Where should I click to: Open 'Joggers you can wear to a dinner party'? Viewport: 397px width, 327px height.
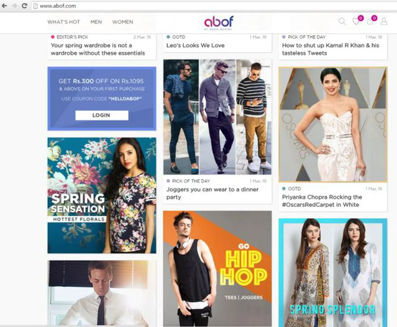click(212, 193)
